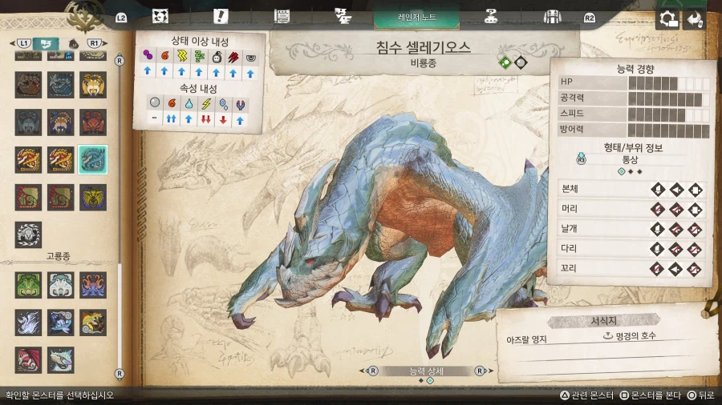This screenshot has width=722, height=405.
Task: Select the thunder element resistance icon
Action: coord(205,103)
